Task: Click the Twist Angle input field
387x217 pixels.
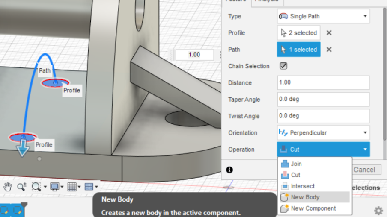Action: point(323,116)
